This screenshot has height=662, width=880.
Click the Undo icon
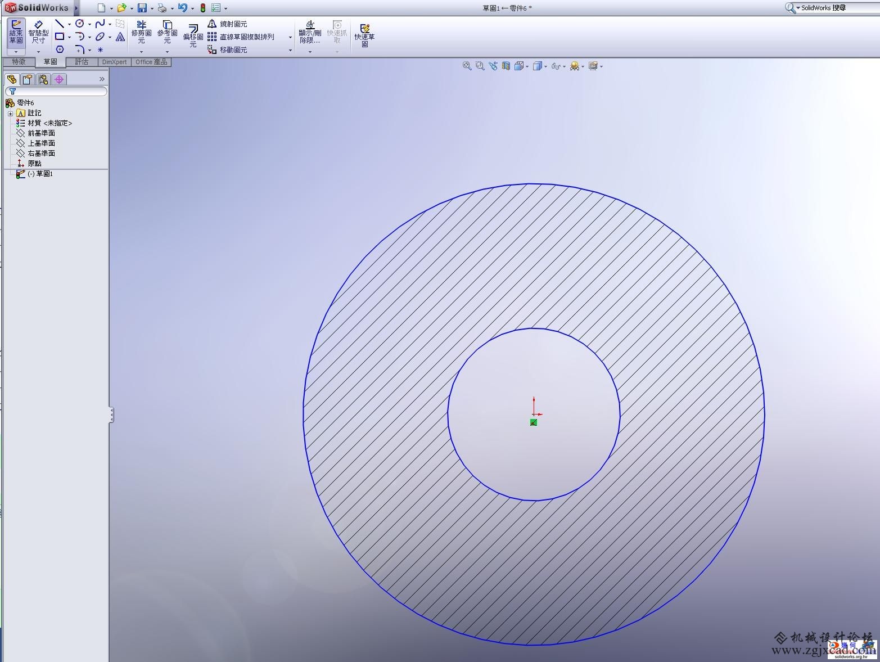(182, 8)
